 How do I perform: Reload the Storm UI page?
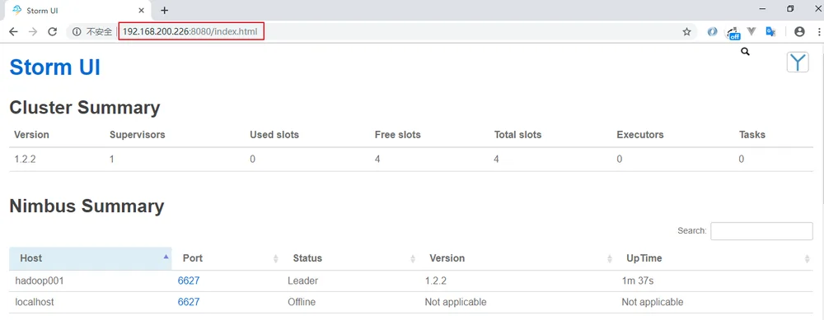point(52,32)
